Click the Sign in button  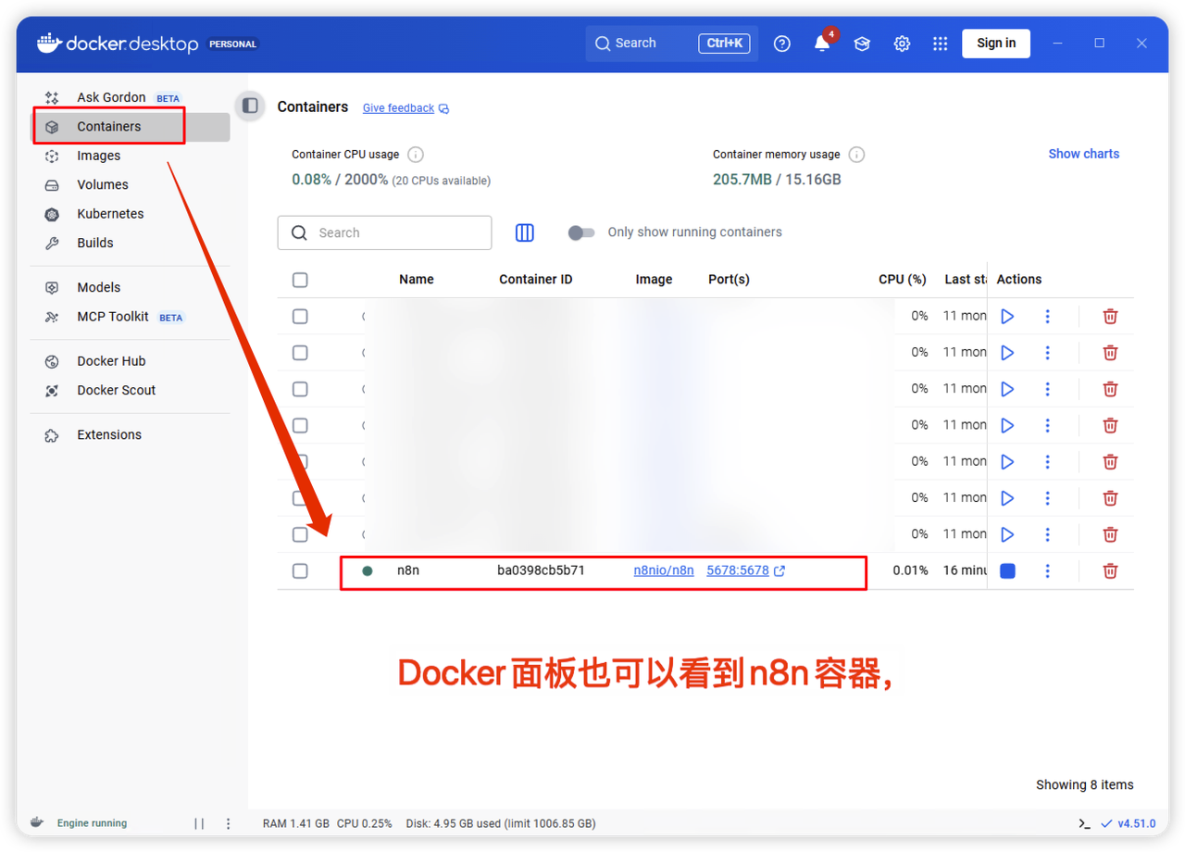[x=996, y=44]
